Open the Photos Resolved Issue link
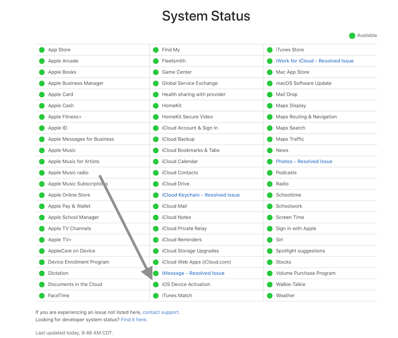Viewport: 398px width, 338px height. coord(304,161)
